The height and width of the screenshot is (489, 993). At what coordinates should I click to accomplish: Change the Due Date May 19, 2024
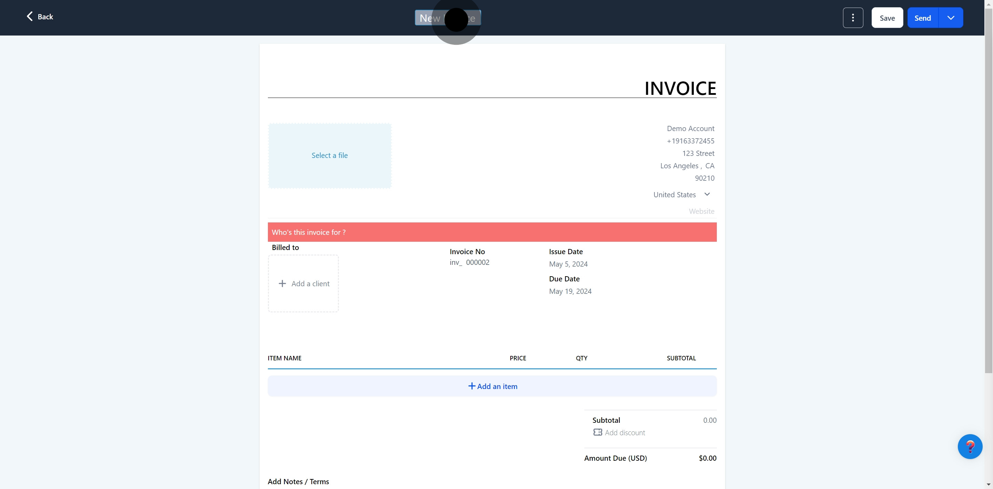(570, 291)
